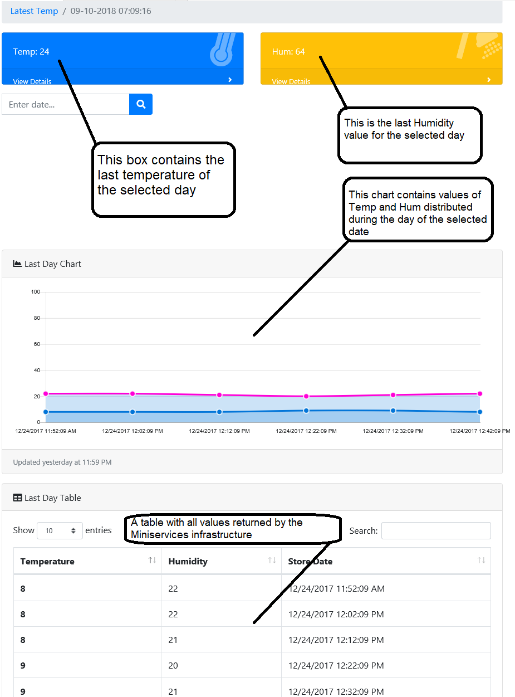Open View Details under the Temp card
Screen dimensions: 515x697
tap(32, 81)
